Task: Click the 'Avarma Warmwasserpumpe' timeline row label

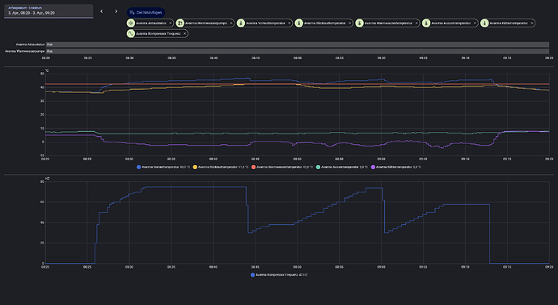Action: pyautogui.click(x=25, y=51)
